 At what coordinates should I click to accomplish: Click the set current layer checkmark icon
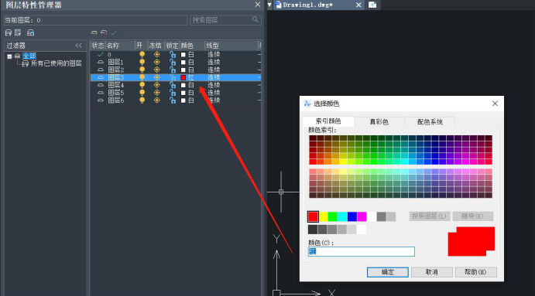click(x=114, y=32)
